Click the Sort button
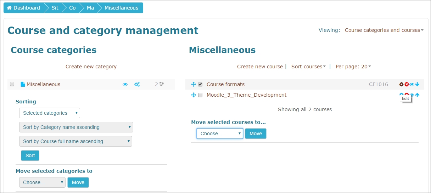This screenshot has width=431, height=193. 30,155
